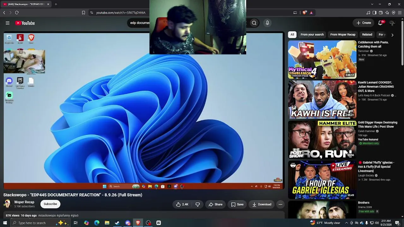The width and height of the screenshot is (404, 227).
Task: Open CapCut from the taskbar
Action: coord(159,223)
